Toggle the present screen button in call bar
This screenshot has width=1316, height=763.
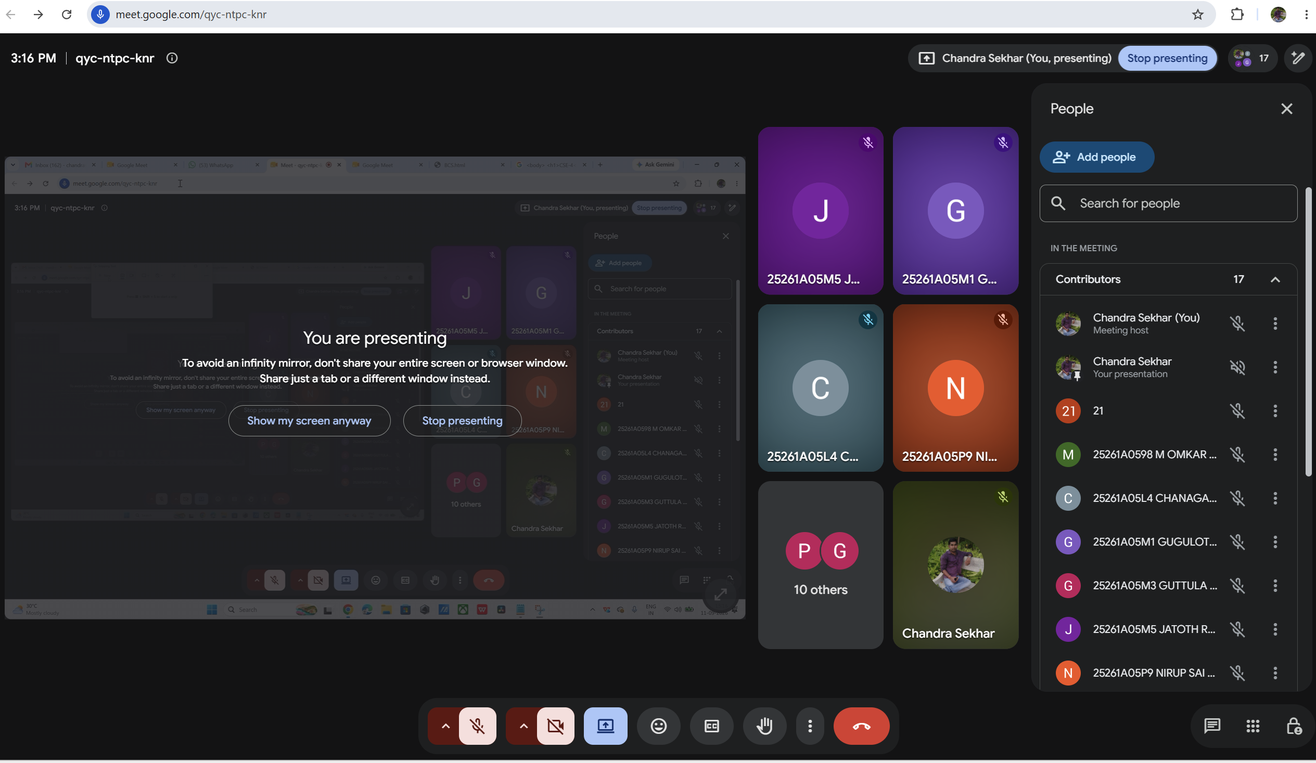[605, 726]
